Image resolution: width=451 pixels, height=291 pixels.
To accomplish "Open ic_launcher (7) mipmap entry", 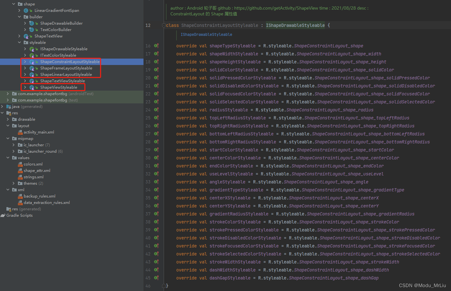I will pyautogui.click(x=37, y=145).
